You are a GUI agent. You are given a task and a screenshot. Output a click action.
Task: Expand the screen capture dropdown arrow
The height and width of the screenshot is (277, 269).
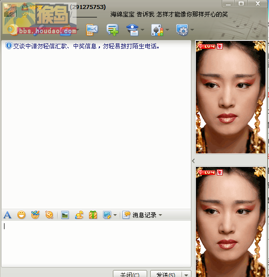pos(115,215)
